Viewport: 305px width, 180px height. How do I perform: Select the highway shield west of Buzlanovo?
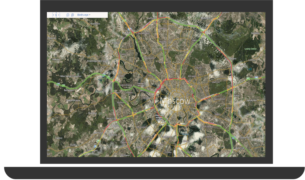click(58, 84)
